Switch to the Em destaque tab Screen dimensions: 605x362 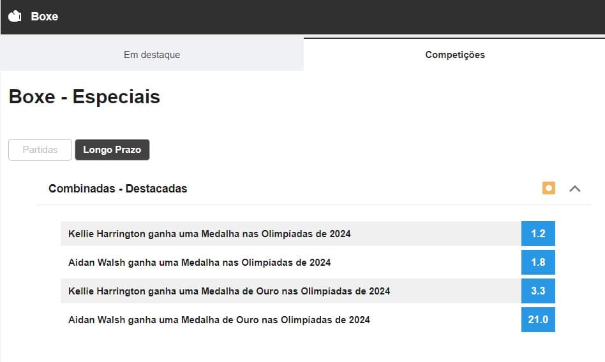[152, 54]
